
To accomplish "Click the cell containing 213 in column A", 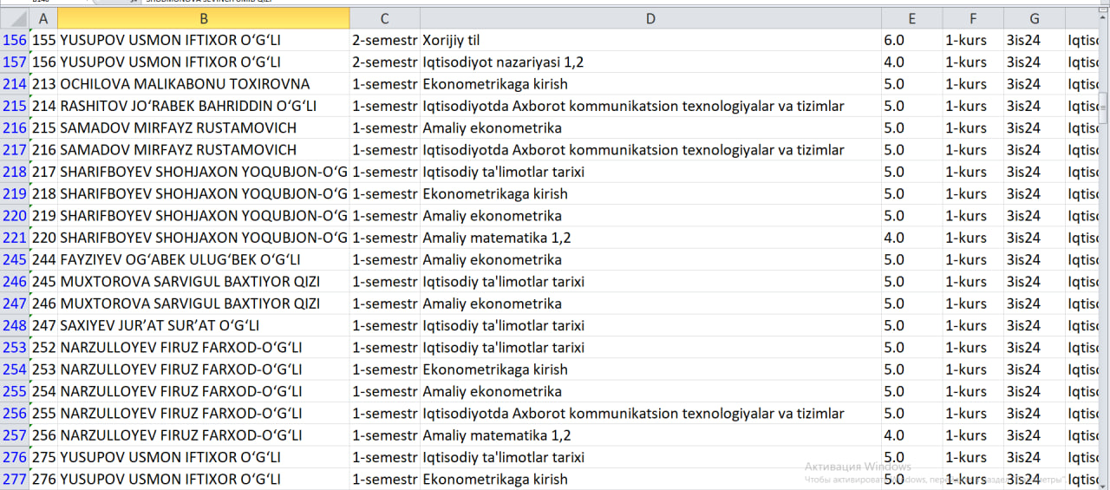I will click(x=43, y=84).
